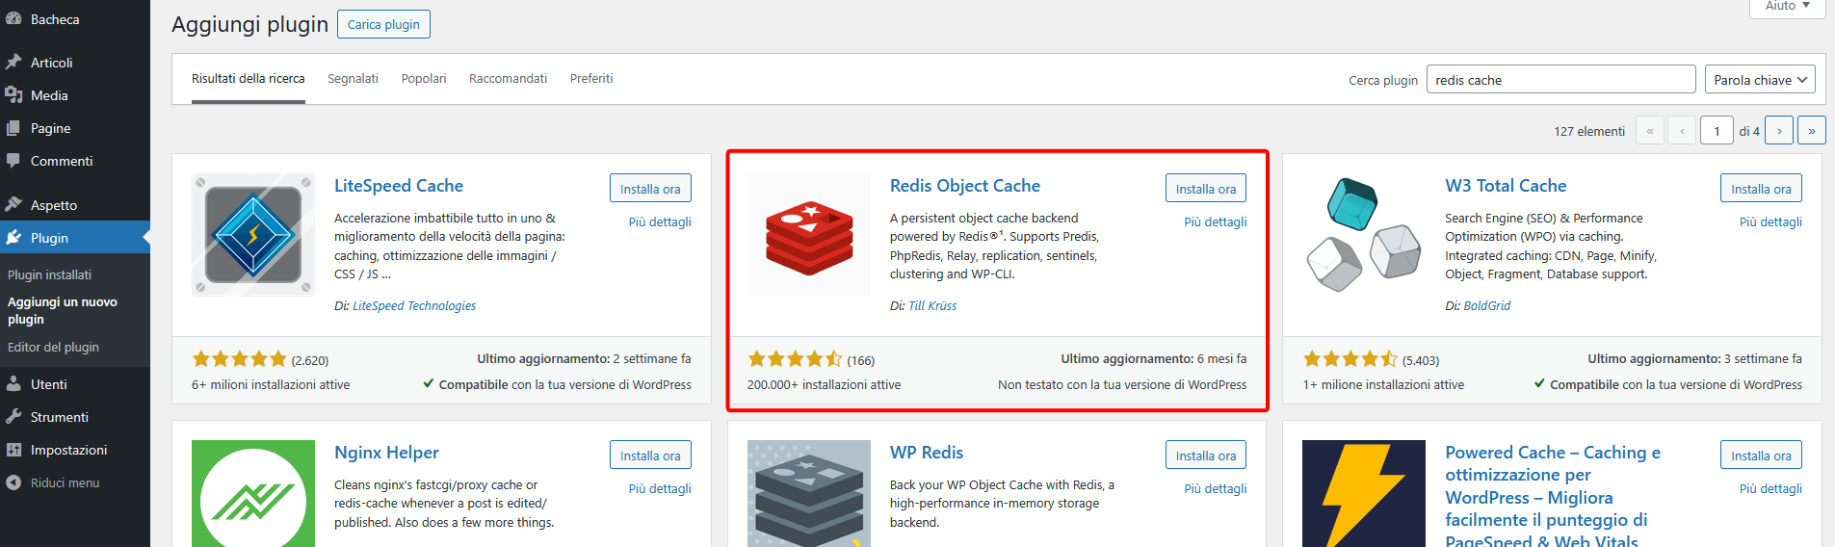Switch to the Segnalati tab

(353, 79)
